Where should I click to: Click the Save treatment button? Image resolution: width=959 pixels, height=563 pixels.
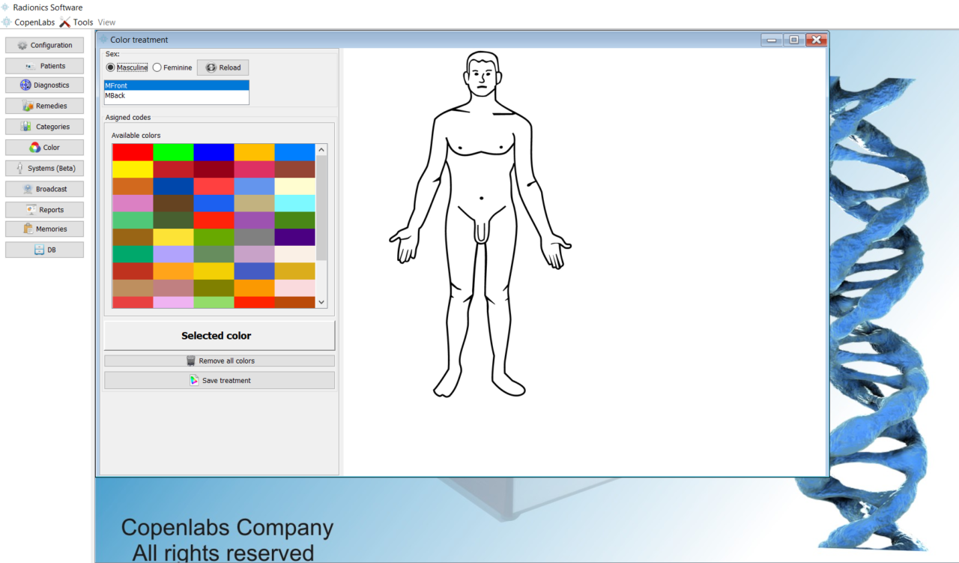(220, 381)
